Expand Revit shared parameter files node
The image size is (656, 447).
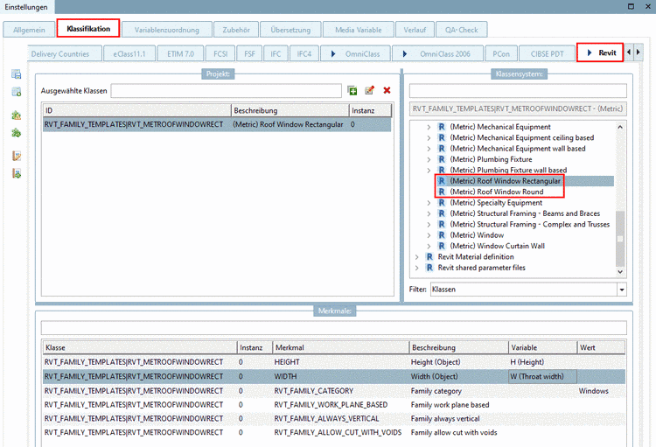pyautogui.click(x=417, y=268)
